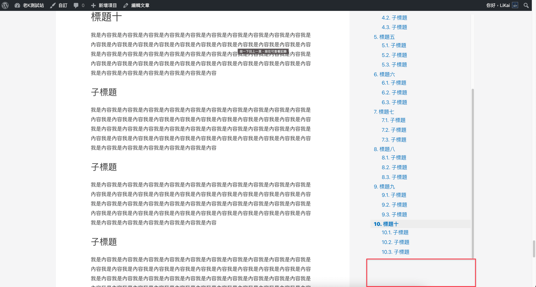Jump to 10.1. 子標題
The height and width of the screenshot is (287, 536).
tap(395, 232)
